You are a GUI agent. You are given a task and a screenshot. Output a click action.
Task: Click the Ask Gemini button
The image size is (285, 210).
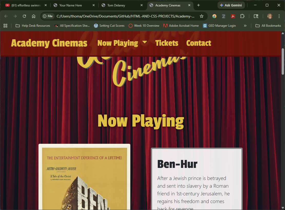(231, 5)
